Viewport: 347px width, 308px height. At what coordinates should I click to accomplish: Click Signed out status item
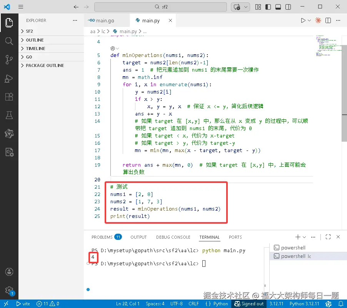pos(249,304)
